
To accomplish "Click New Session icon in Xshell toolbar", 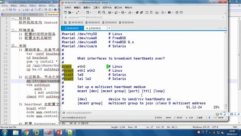I will click(x=65, y=12).
